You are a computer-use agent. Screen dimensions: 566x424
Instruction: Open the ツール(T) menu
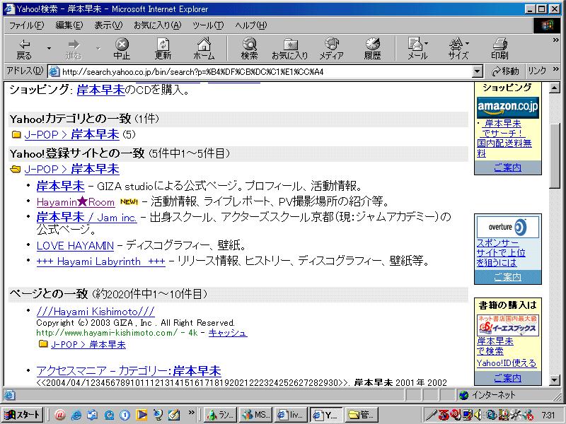coord(208,25)
